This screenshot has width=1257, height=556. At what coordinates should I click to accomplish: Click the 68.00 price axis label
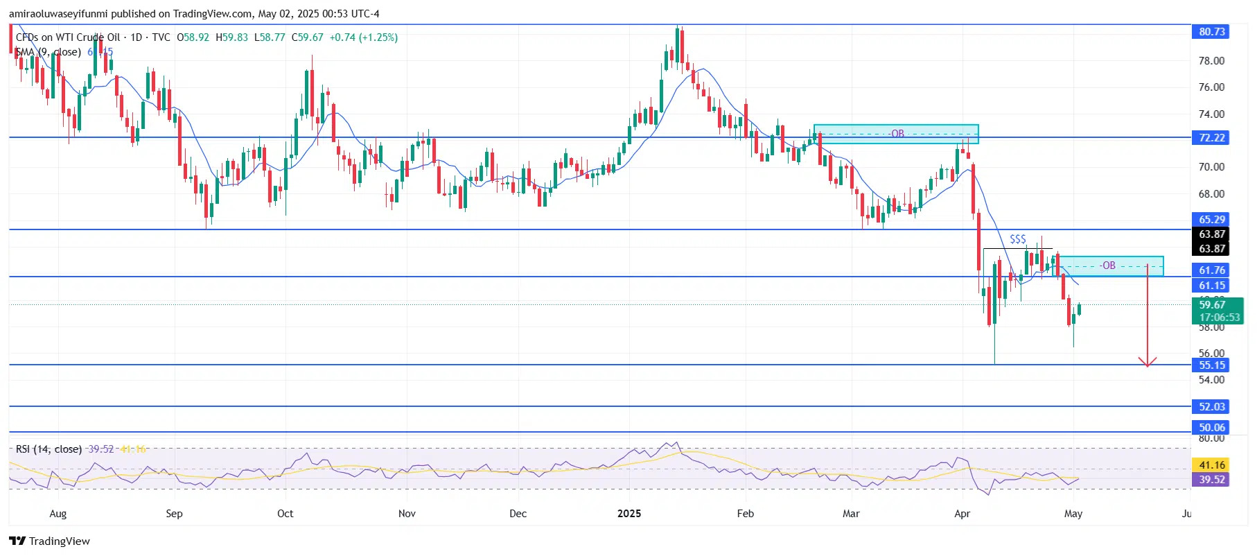(1211, 194)
